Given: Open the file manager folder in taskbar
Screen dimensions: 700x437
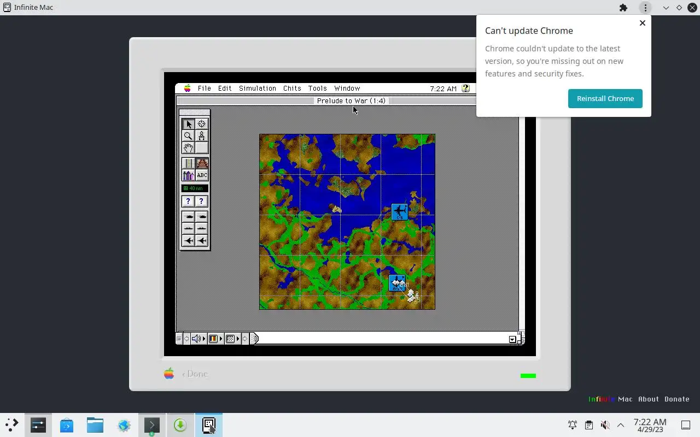Looking at the screenshot, I should pos(95,425).
